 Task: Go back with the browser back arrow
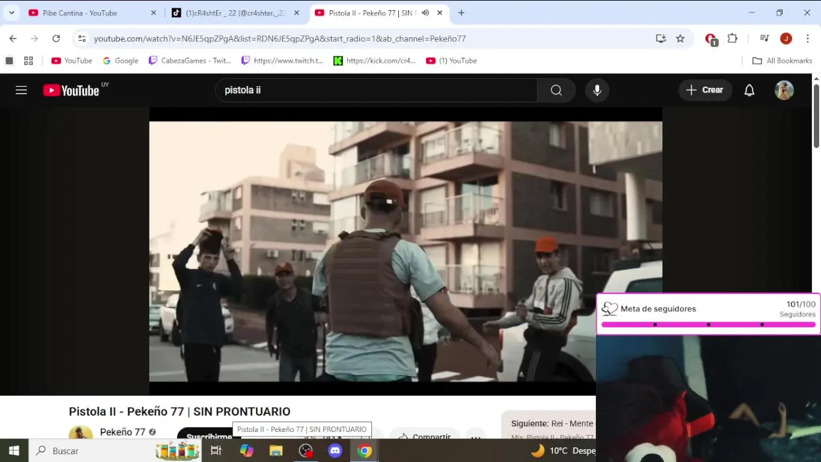tap(13, 38)
